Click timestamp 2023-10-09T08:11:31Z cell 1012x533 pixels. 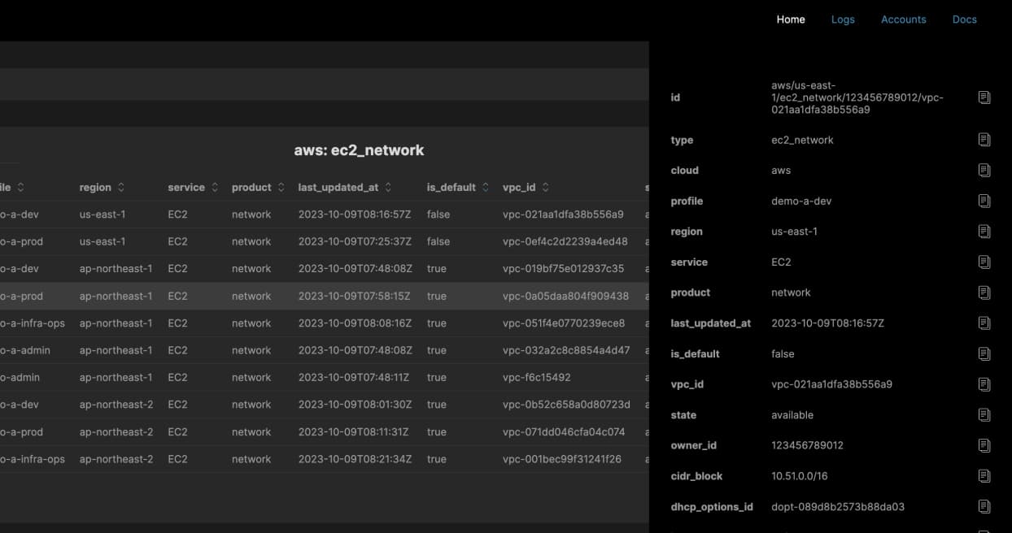[x=353, y=432]
